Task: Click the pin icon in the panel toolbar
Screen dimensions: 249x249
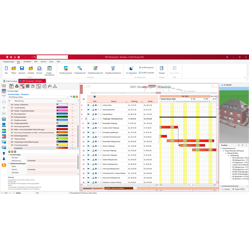Action: [50, 86]
